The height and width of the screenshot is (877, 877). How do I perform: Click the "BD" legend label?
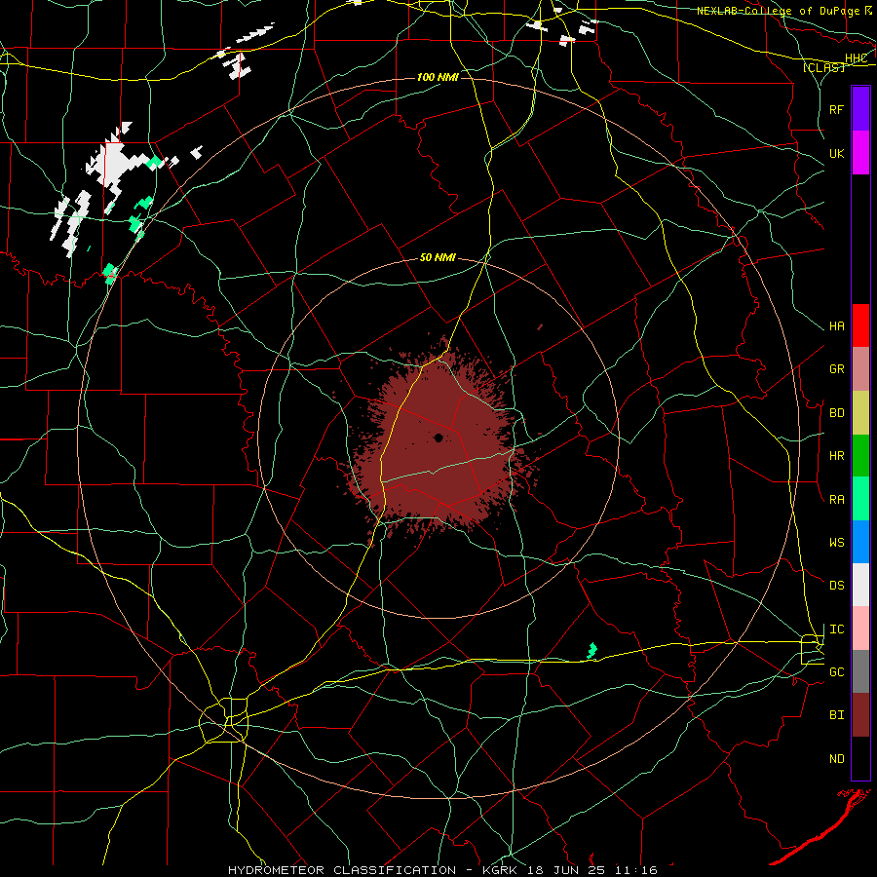(836, 413)
